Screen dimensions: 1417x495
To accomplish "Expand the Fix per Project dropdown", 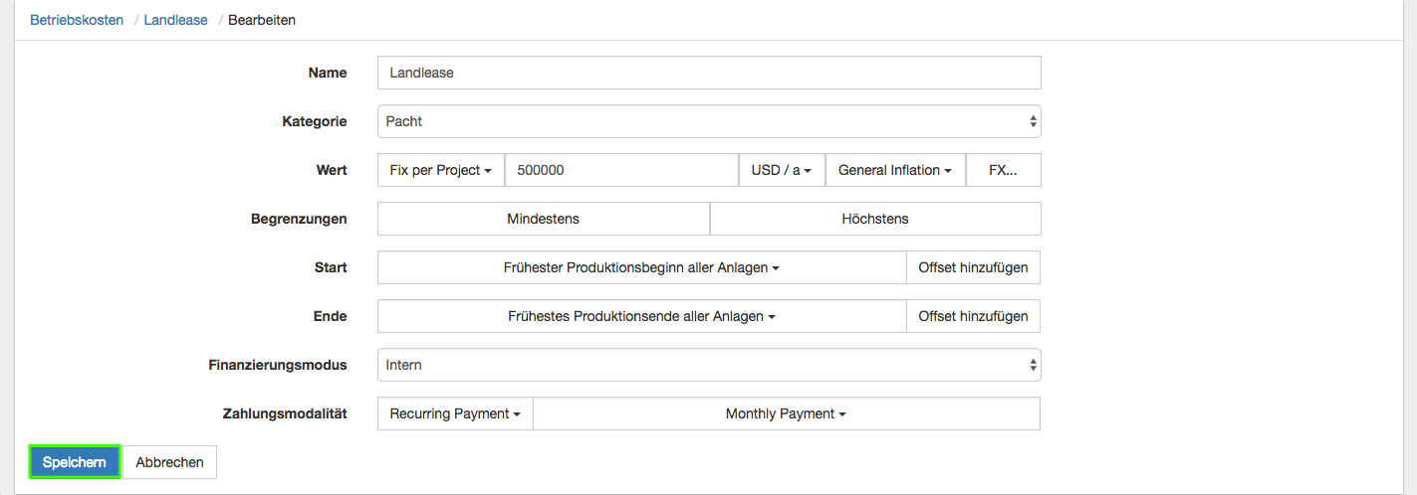I will tap(441, 170).
